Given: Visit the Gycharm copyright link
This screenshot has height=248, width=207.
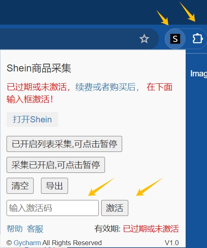Looking at the screenshot, I should click(27, 243).
